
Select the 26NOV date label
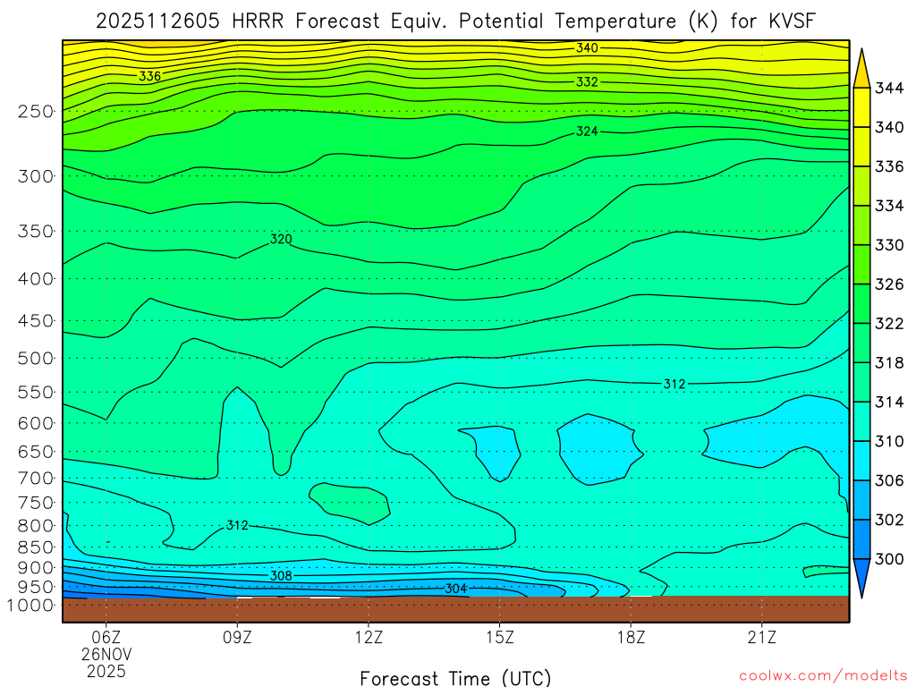[x=106, y=654]
